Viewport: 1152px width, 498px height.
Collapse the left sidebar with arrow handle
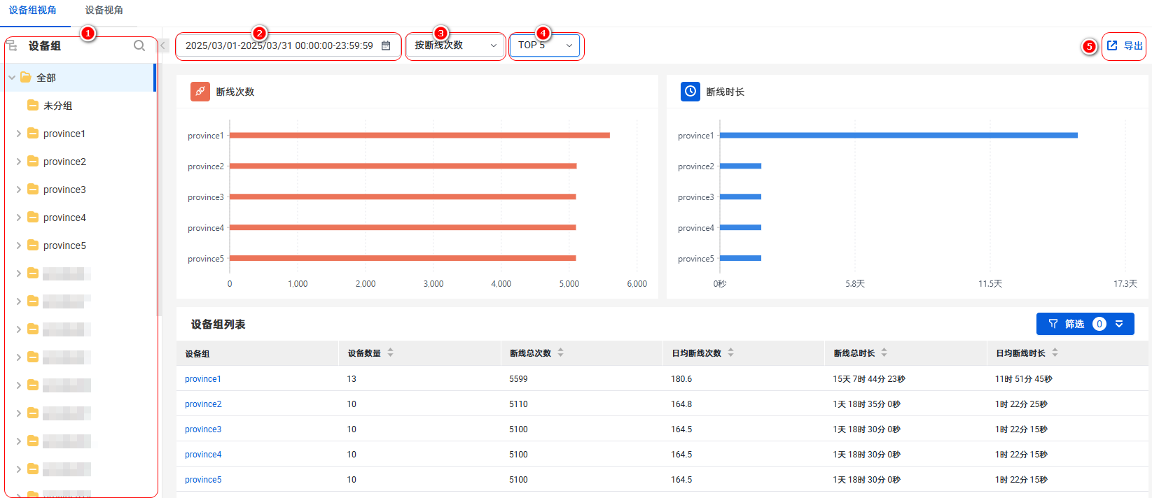coord(162,45)
